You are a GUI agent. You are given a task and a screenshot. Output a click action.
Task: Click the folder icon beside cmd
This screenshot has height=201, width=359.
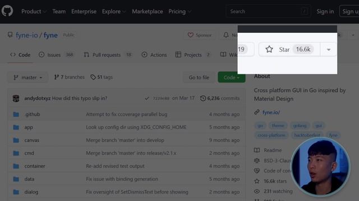pos(16,153)
